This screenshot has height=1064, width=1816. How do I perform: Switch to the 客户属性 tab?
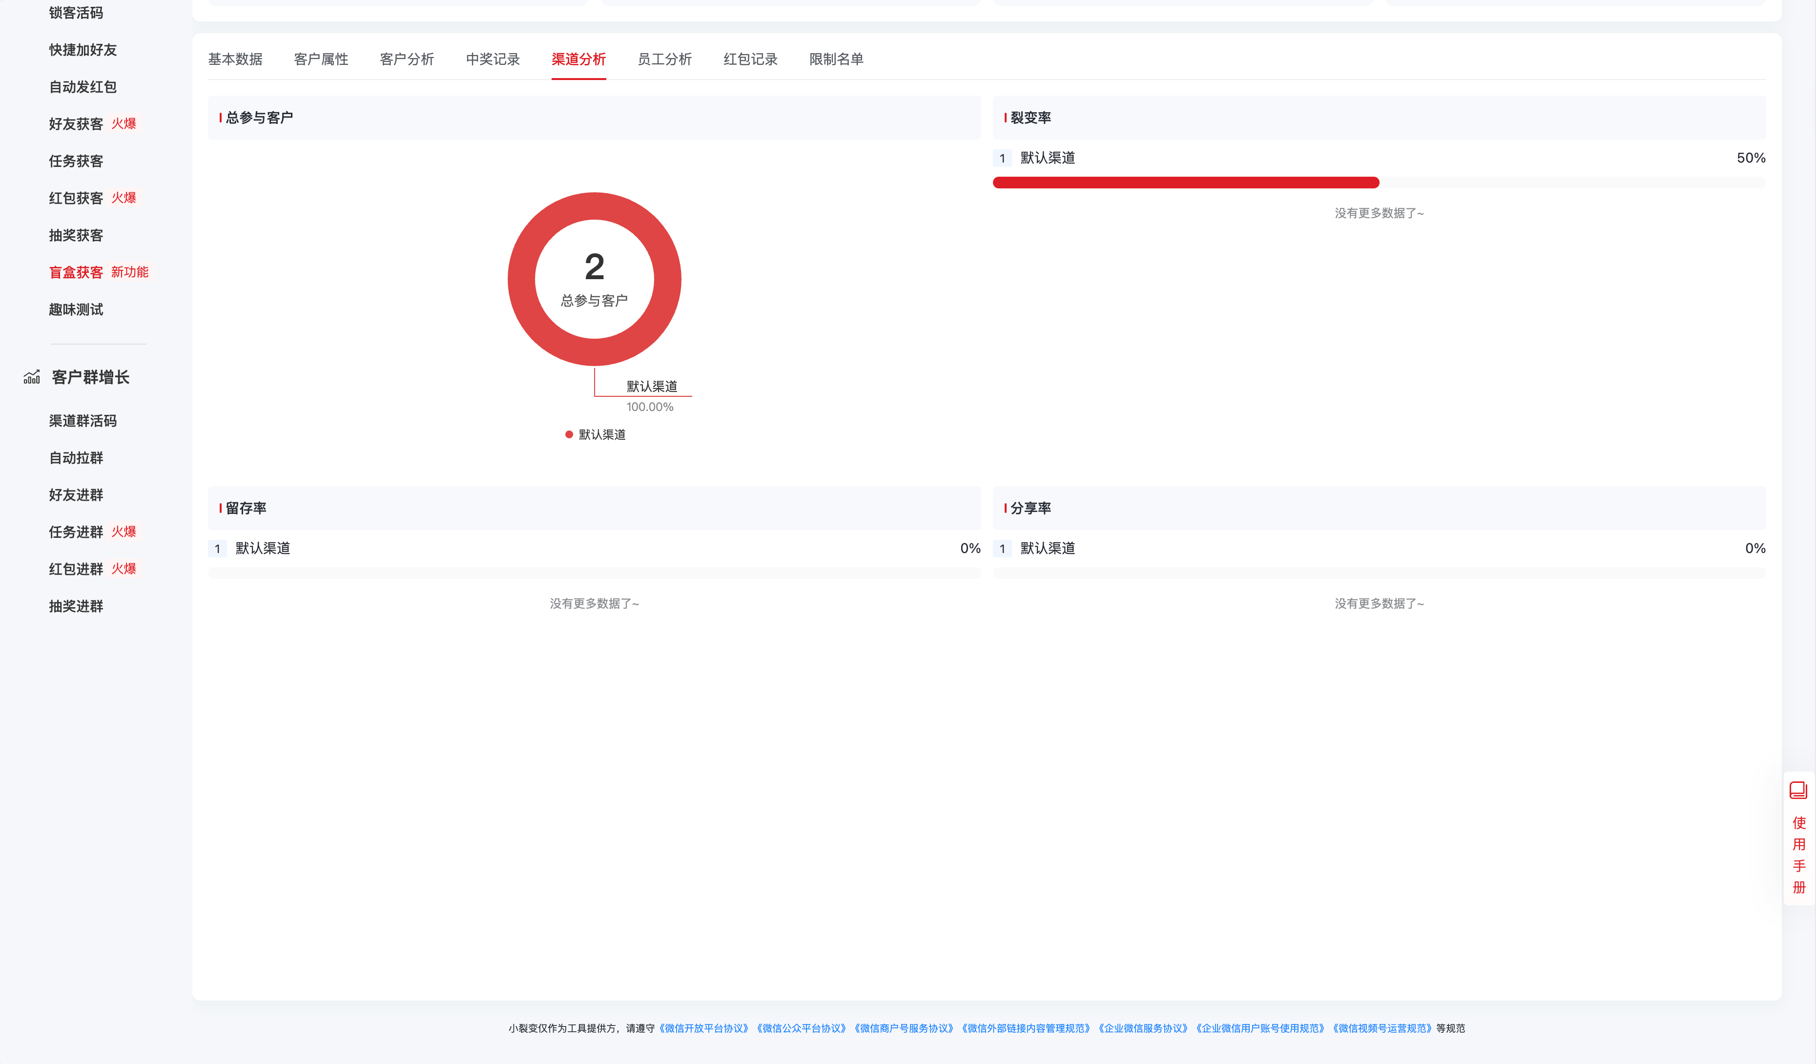point(321,59)
